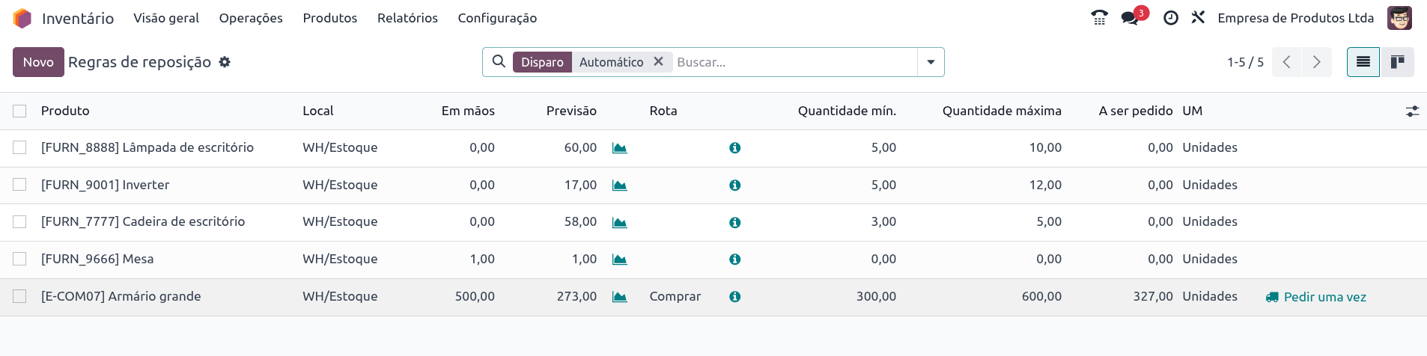Click Pedir uma vez for Armário grande
This screenshot has width=1427, height=356.
pos(1316,297)
